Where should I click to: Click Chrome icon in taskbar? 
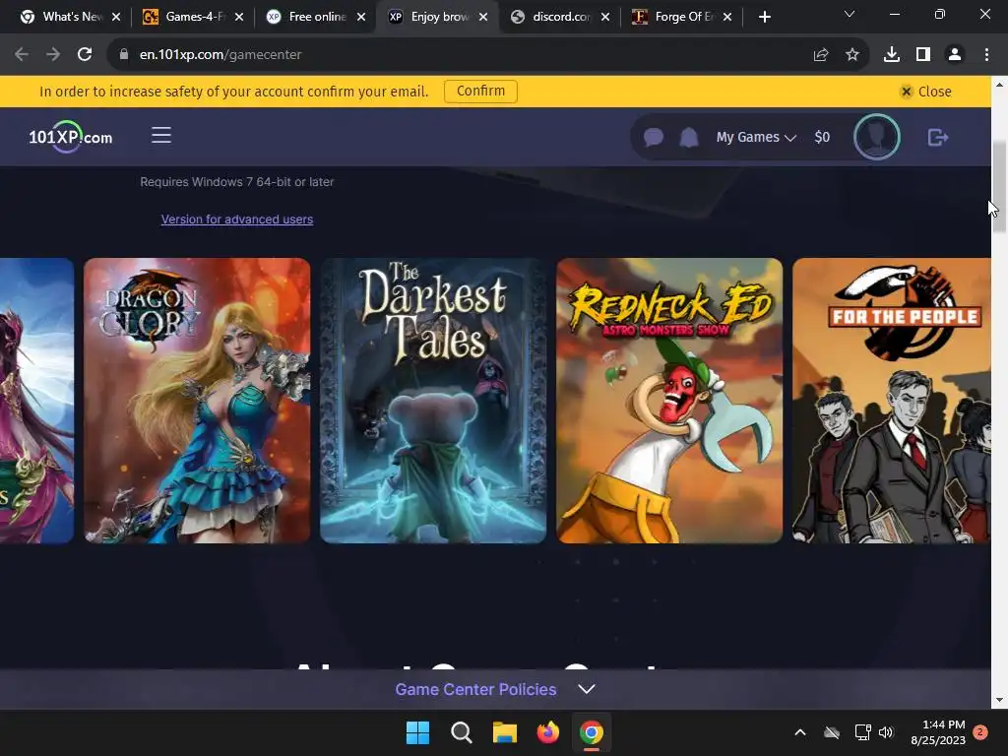click(x=591, y=732)
